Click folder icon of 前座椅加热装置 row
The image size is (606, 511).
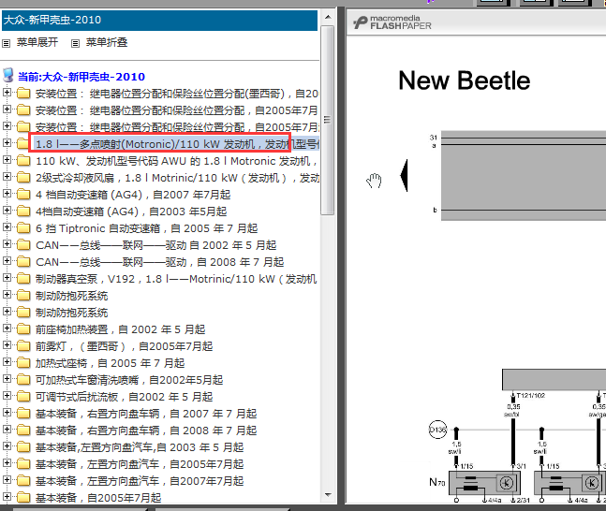pos(23,329)
